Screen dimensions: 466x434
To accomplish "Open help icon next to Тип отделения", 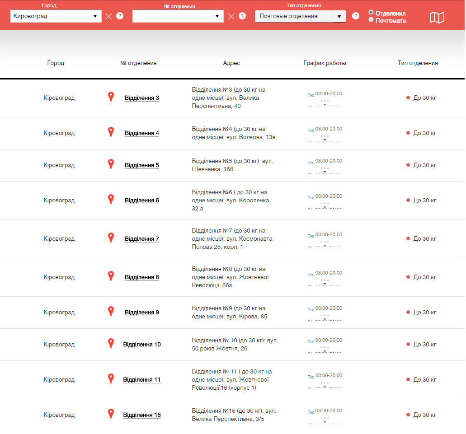I will pyautogui.click(x=356, y=16).
